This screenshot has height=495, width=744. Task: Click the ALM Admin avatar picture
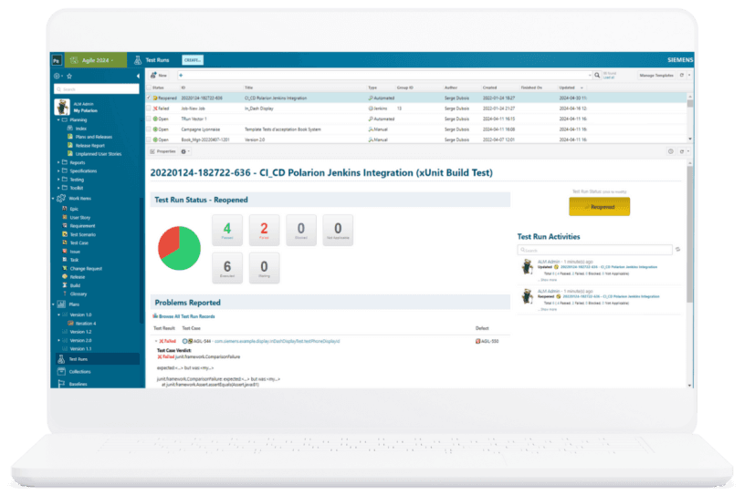coord(62,107)
